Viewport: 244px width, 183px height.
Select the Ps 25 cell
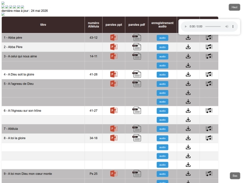[94, 174]
